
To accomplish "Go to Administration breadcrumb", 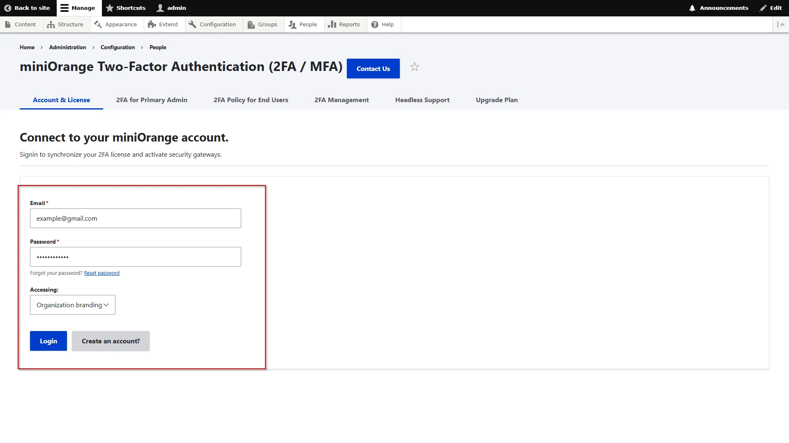I will click(x=67, y=47).
